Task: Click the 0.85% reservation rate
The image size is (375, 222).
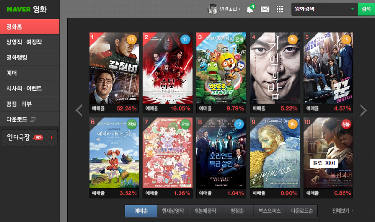Action: point(343,193)
